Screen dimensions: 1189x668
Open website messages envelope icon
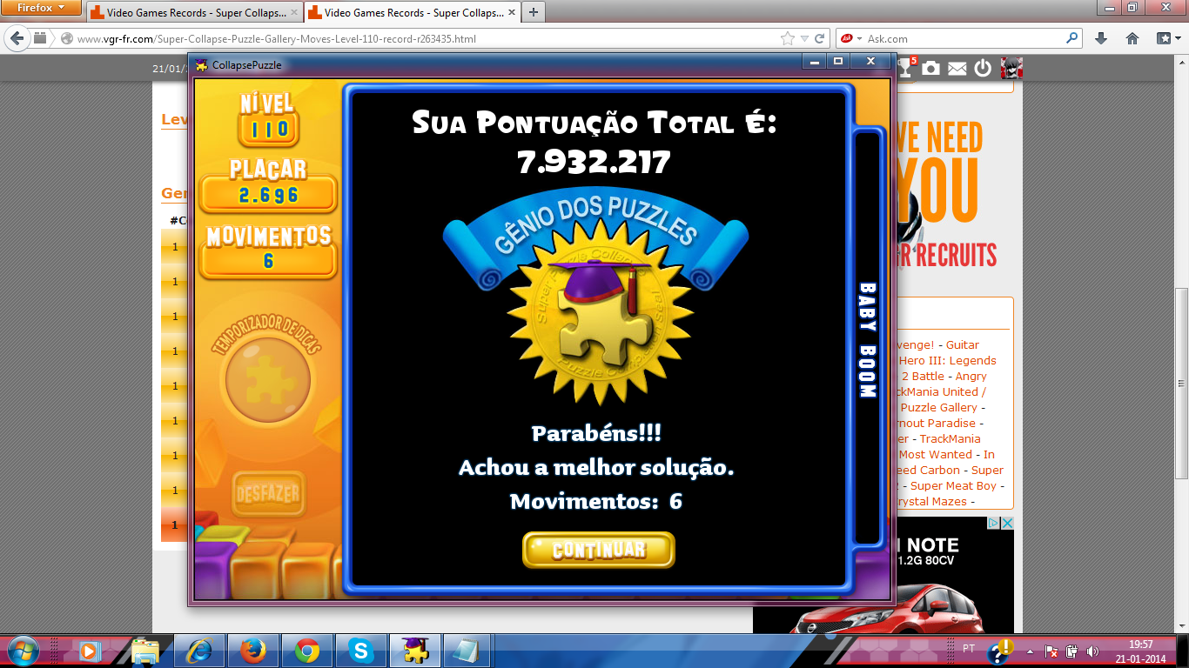(x=957, y=68)
